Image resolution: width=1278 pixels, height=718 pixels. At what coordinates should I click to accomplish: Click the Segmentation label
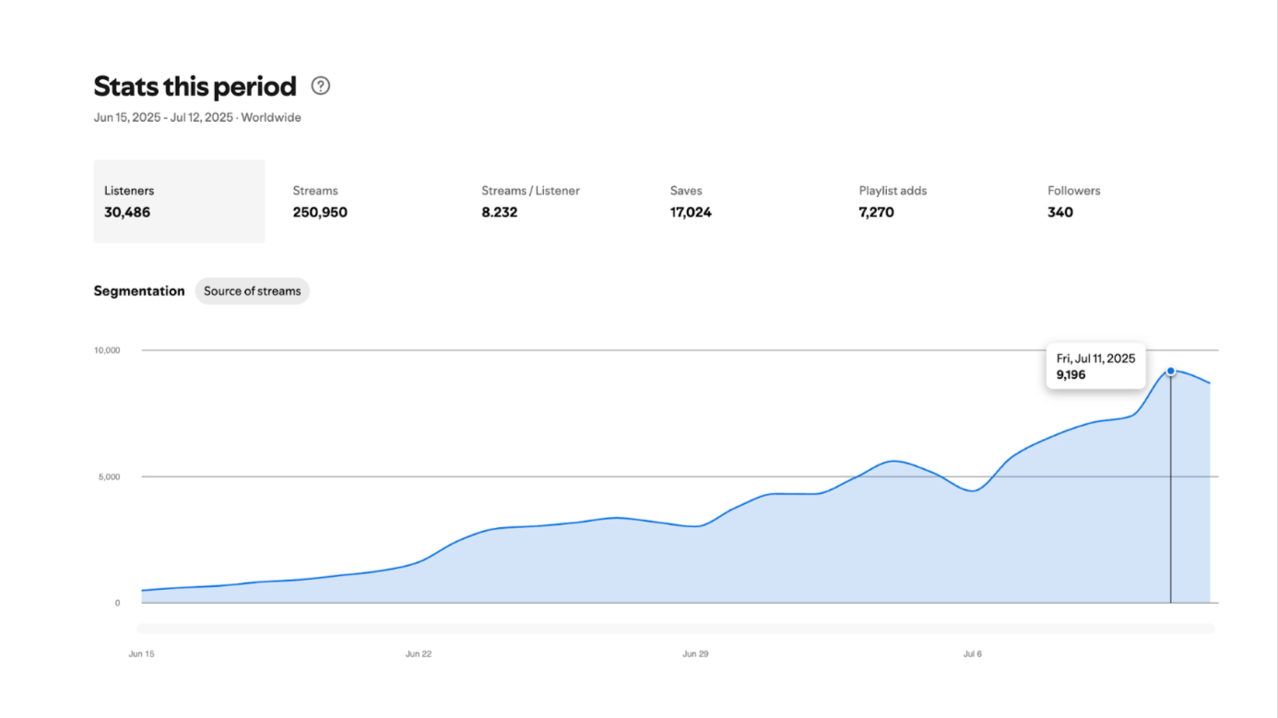(139, 291)
